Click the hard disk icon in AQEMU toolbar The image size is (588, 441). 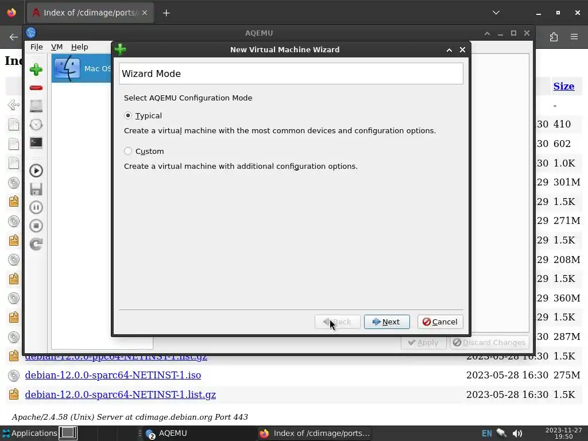[36, 106]
